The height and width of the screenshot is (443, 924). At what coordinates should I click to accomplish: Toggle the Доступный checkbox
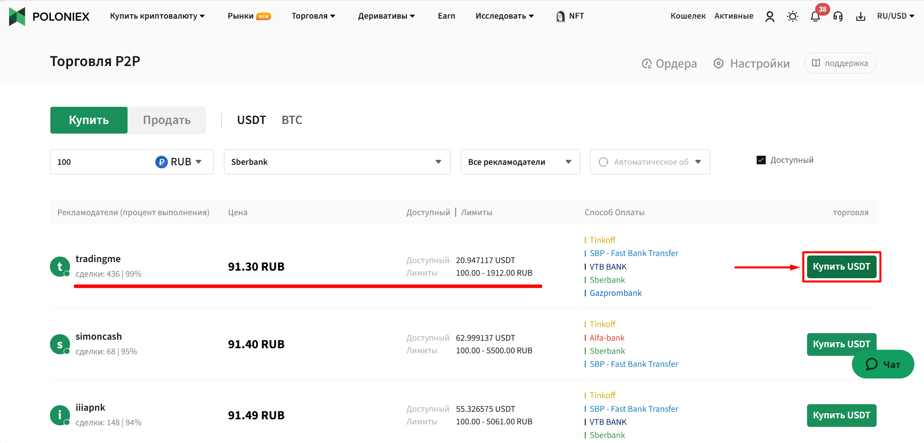(x=761, y=160)
